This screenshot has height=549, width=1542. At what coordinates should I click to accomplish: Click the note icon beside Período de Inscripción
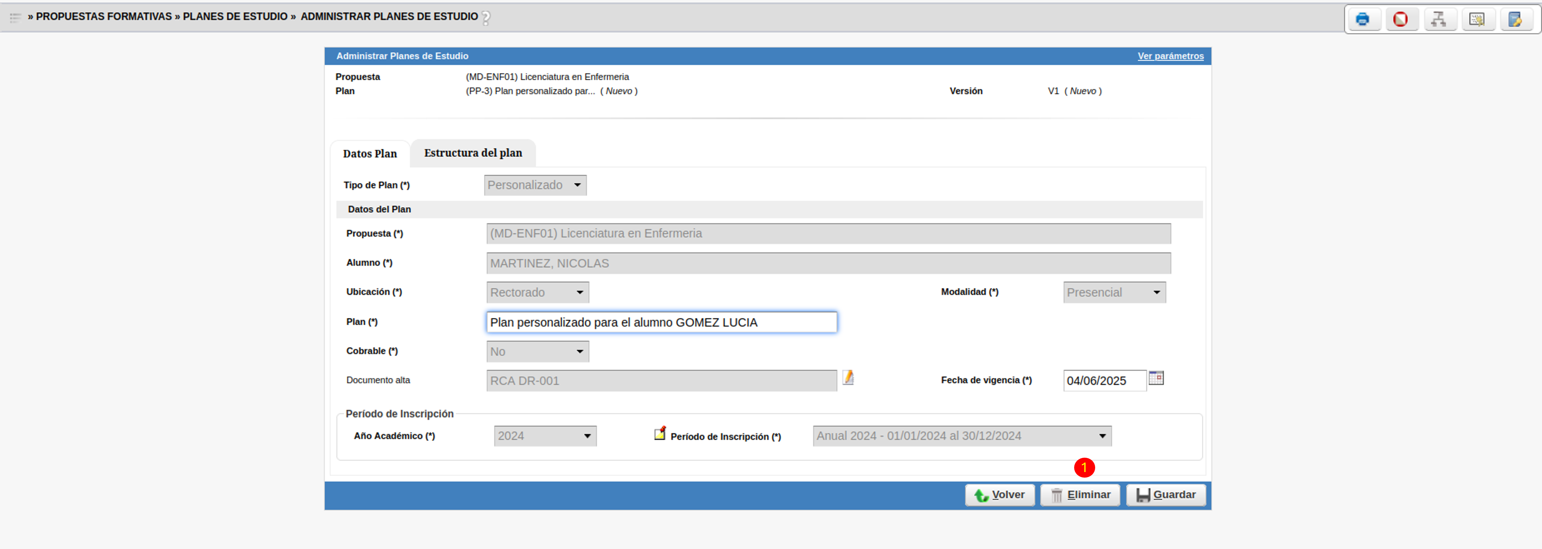click(x=660, y=434)
